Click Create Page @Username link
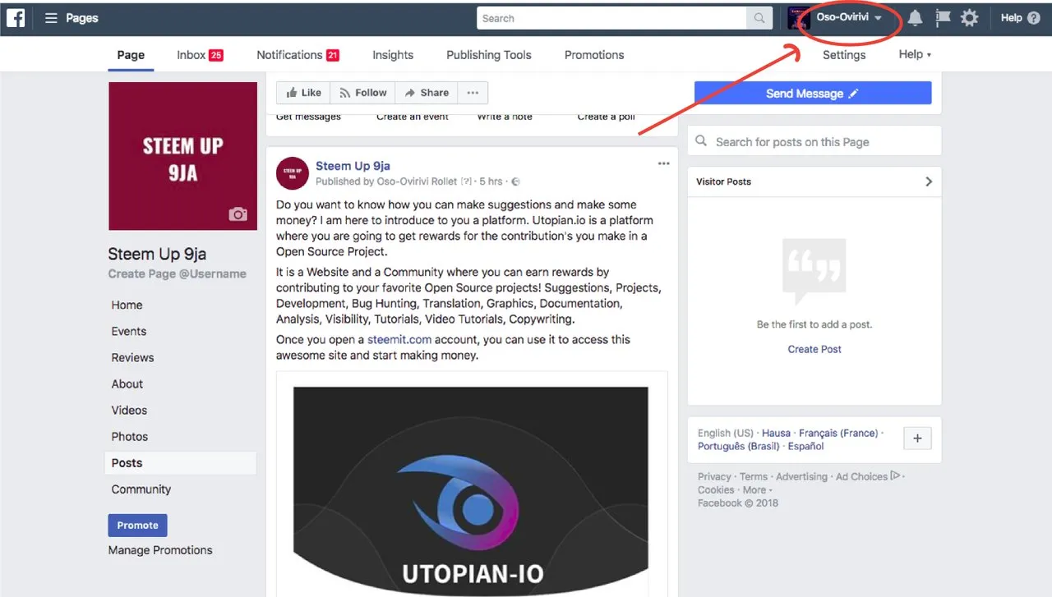The height and width of the screenshot is (597, 1052). pos(178,273)
